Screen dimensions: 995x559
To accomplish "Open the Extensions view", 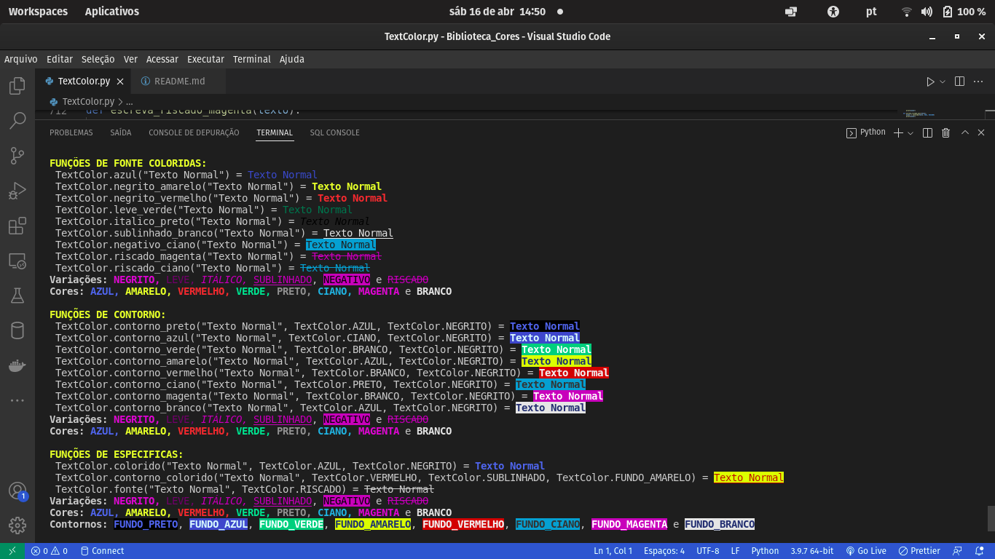I will tap(17, 226).
